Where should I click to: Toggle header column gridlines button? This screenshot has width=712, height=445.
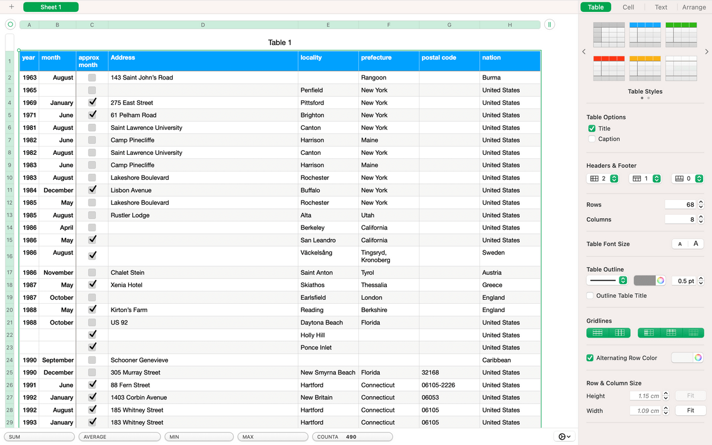tap(649, 333)
